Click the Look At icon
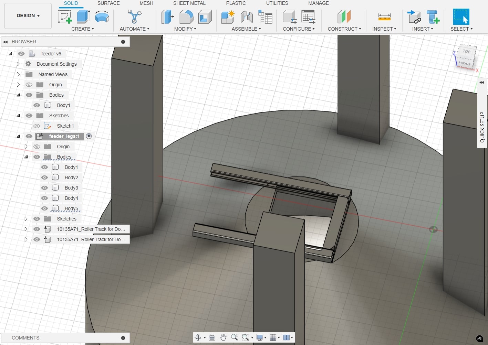 [x=212, y=337]
